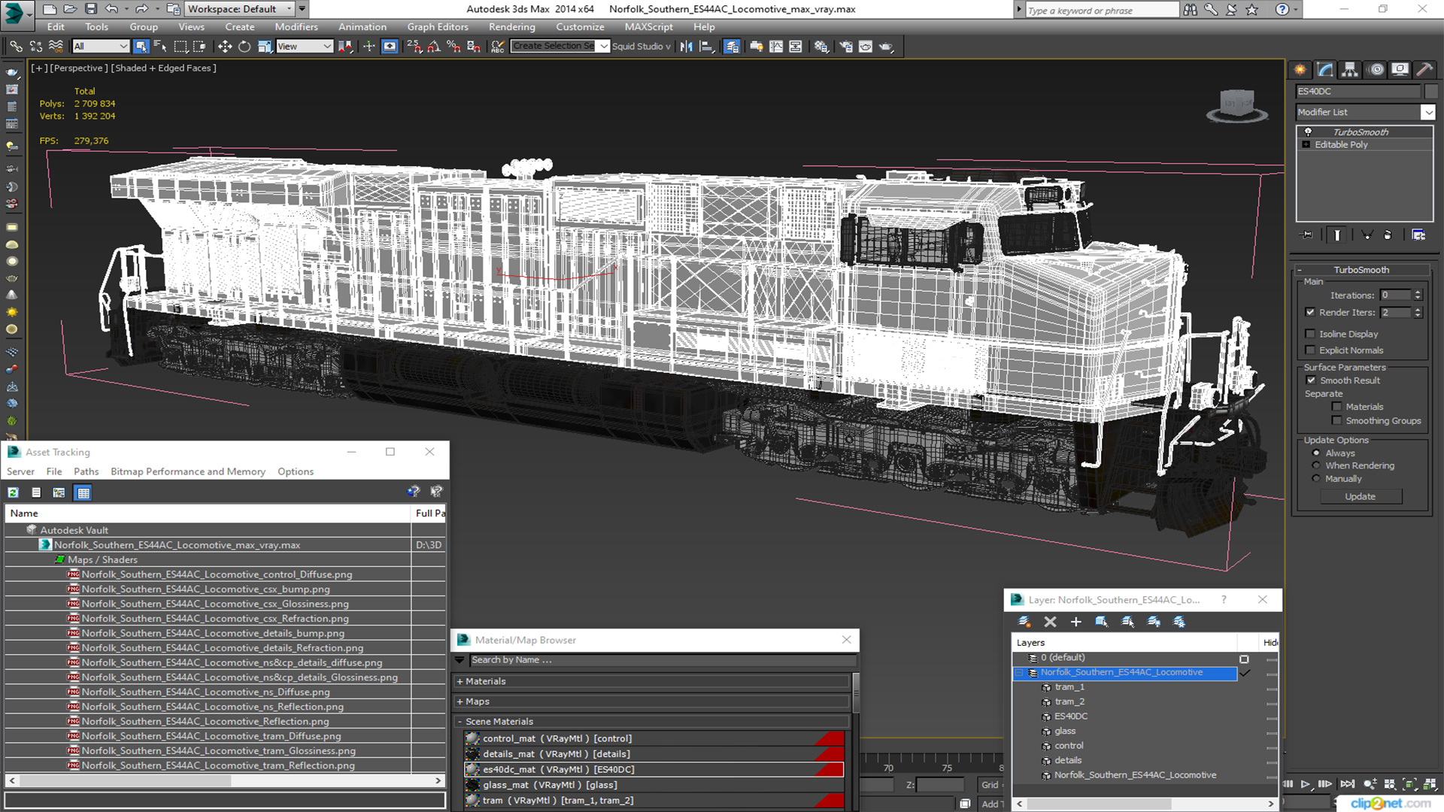Screen dimensions: 1444x812
Task: Select the Manually update radio button
Action: [1316, 479]
